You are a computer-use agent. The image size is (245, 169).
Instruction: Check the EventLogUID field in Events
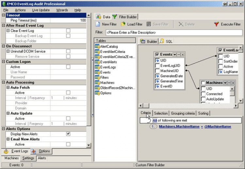(x=157, y=66)
